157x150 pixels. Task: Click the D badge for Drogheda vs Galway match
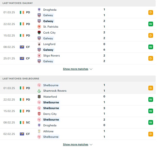150,12
